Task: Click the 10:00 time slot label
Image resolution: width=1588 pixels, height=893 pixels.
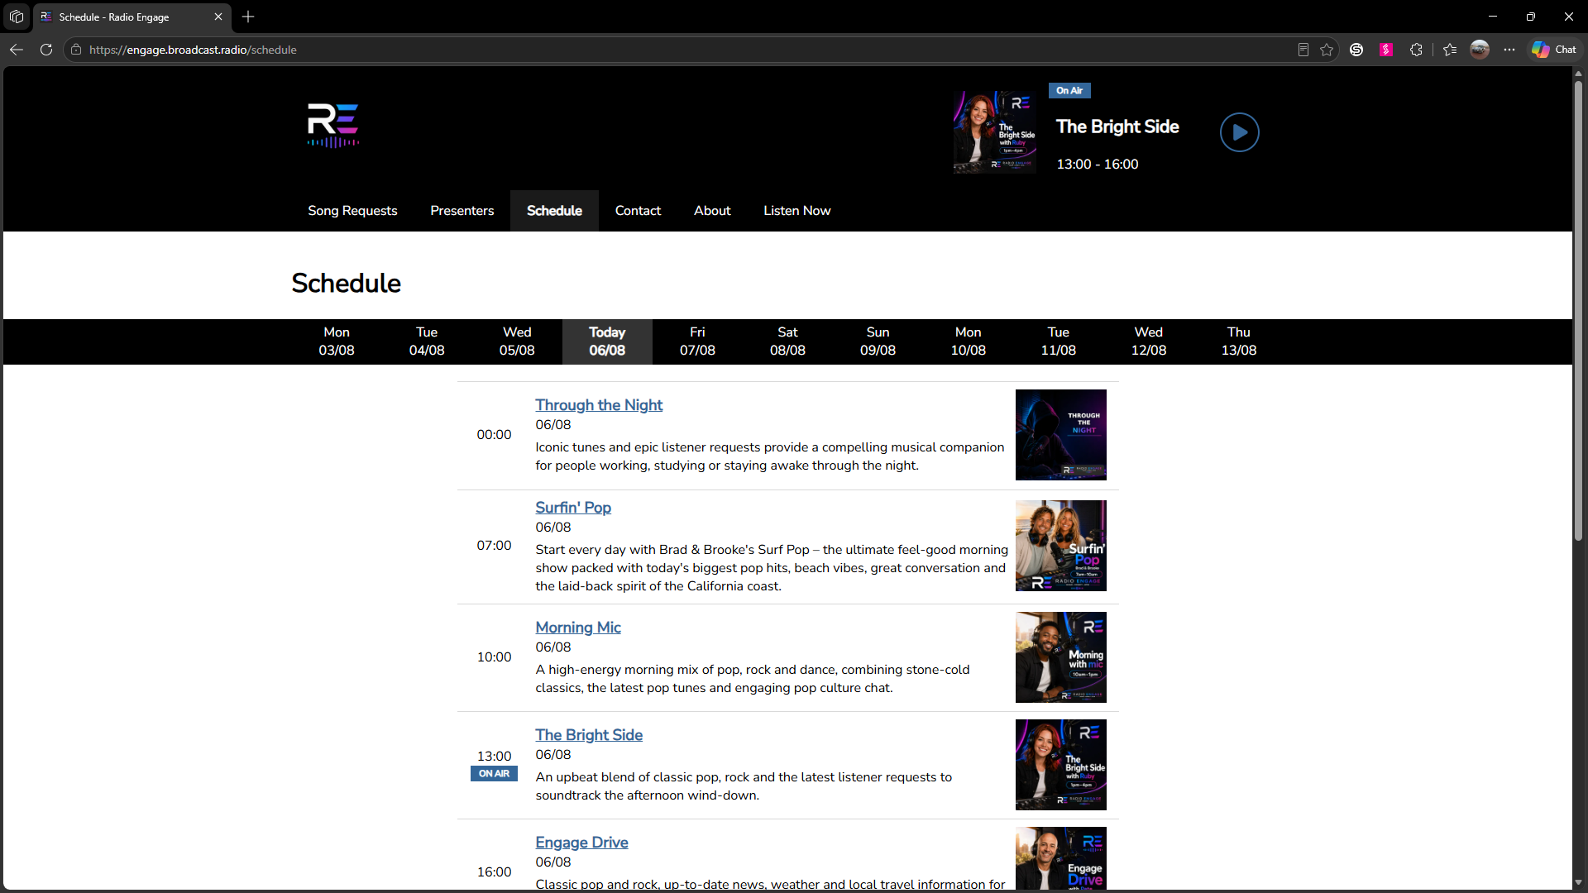Action: click(495, 657)
